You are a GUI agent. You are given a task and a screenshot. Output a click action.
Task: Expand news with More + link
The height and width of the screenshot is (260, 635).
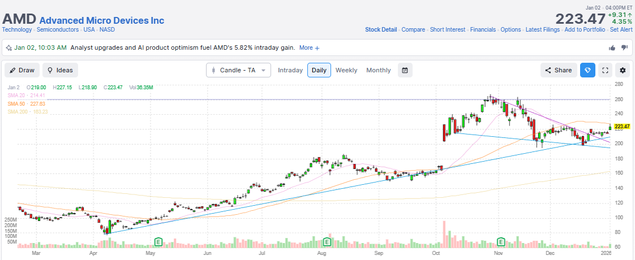point(310,47)
